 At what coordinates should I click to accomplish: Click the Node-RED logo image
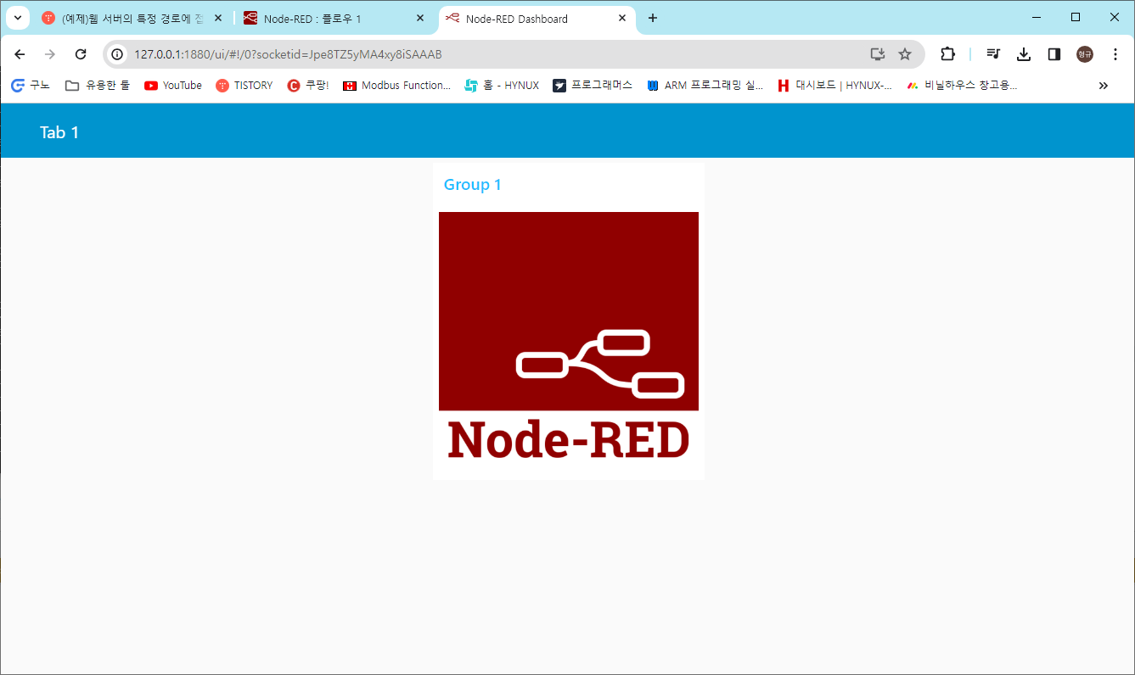coord(569,337)
